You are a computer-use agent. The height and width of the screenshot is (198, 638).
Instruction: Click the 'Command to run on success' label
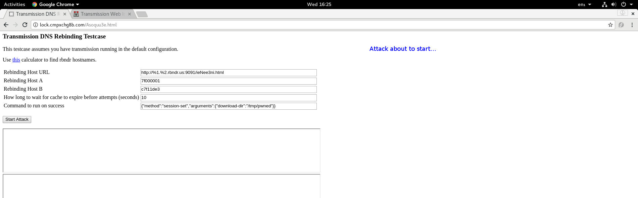[x=34, y=106]
